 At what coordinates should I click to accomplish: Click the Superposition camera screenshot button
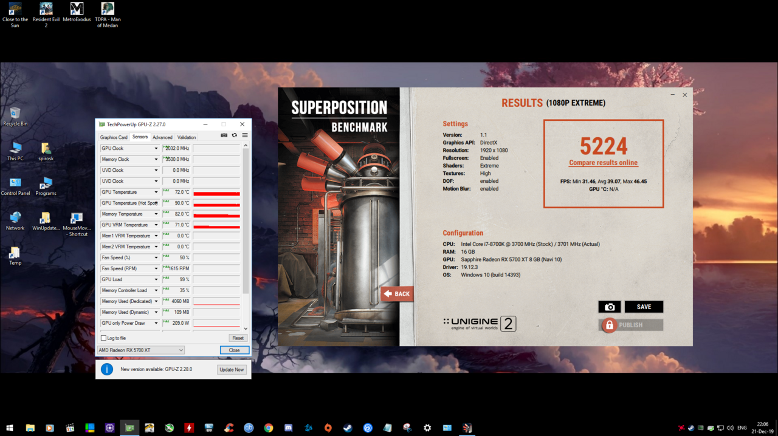point(610,307)
